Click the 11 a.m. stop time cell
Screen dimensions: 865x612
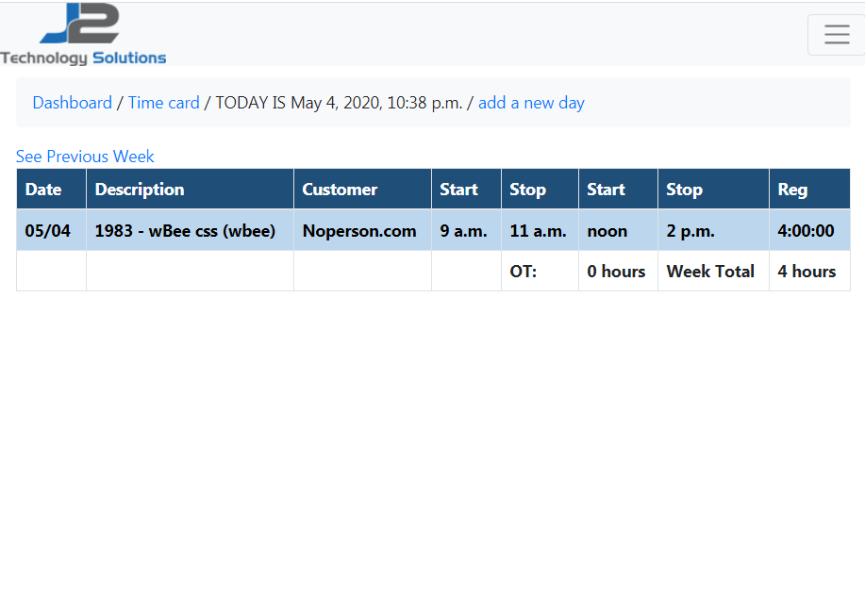540,230
